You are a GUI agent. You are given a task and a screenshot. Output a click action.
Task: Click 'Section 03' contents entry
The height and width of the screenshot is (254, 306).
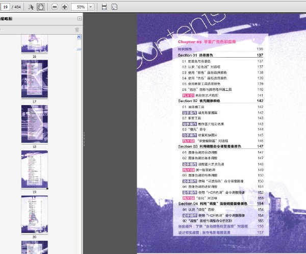(220, 146)
